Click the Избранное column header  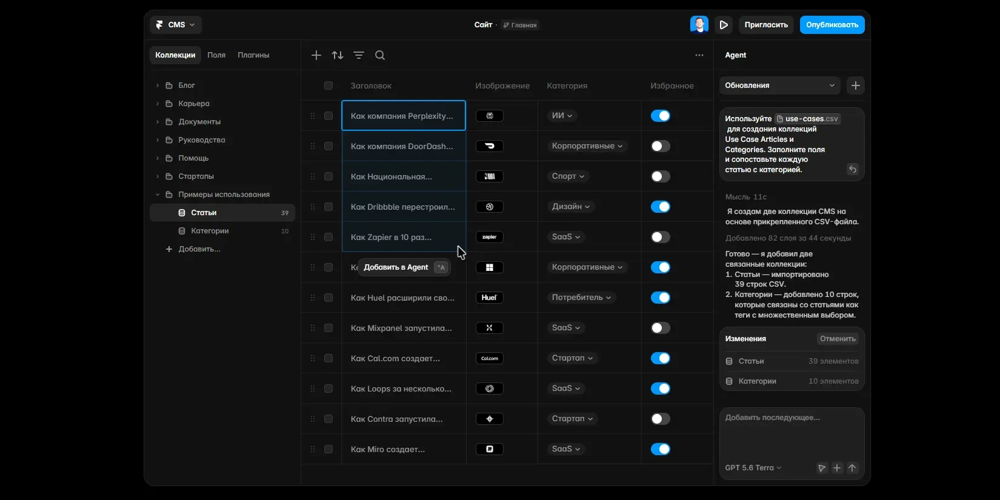tap(672, 86)
